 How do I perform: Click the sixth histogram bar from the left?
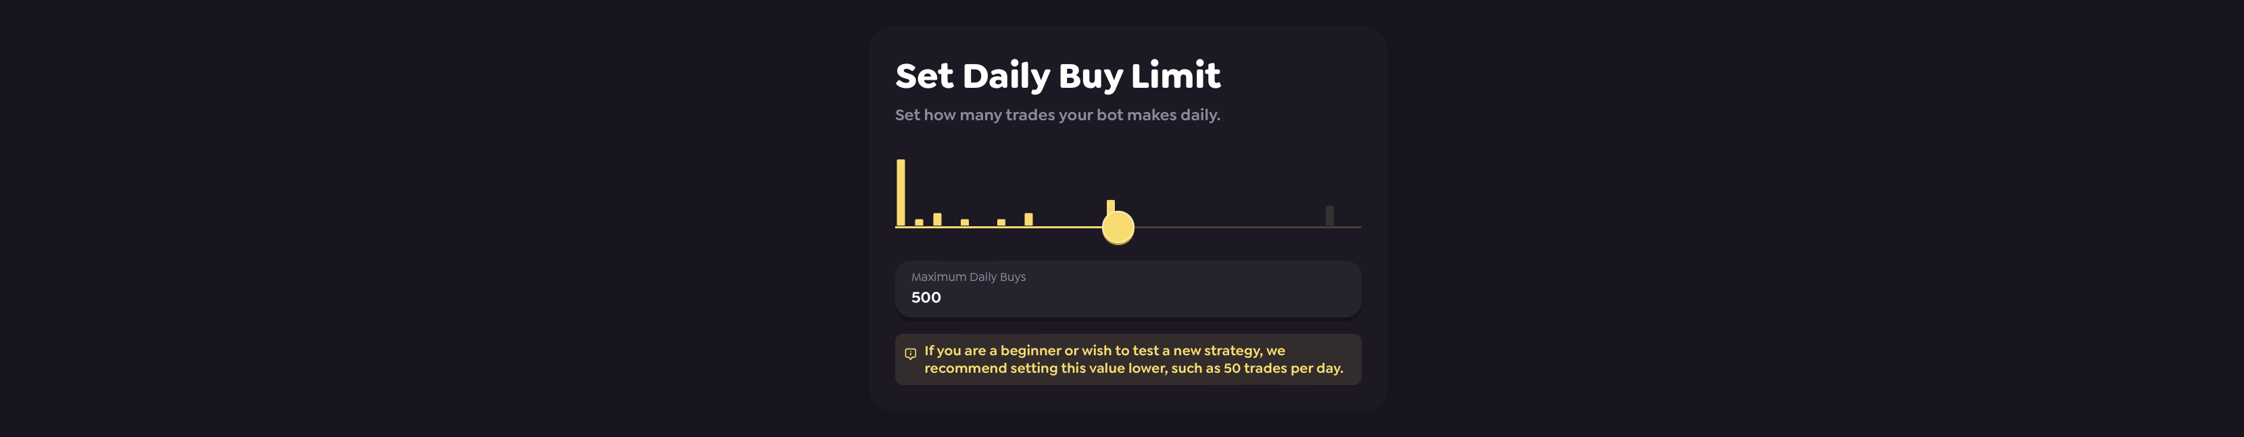click(1029, 220)
